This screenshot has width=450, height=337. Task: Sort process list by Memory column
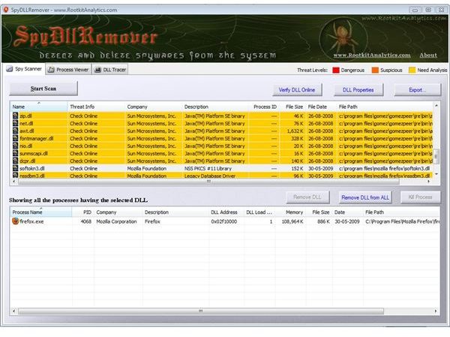pos(290,212)
